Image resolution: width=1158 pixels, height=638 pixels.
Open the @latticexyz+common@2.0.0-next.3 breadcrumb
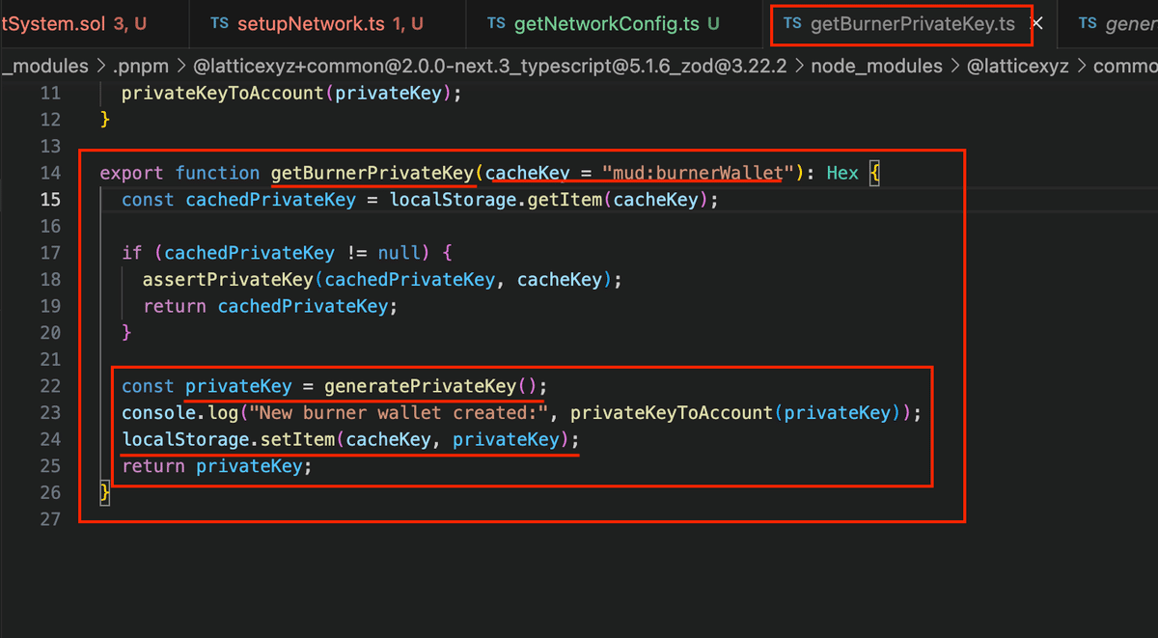488,66
